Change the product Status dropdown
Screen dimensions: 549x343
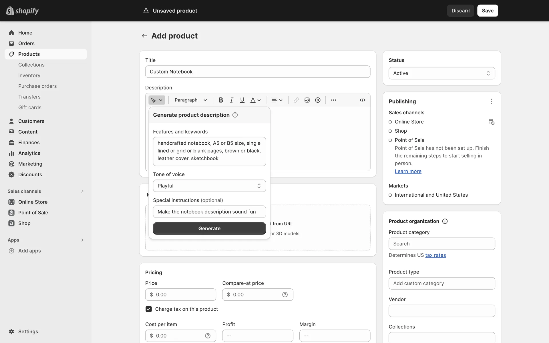pyautogui.click(x=441, y=73)
